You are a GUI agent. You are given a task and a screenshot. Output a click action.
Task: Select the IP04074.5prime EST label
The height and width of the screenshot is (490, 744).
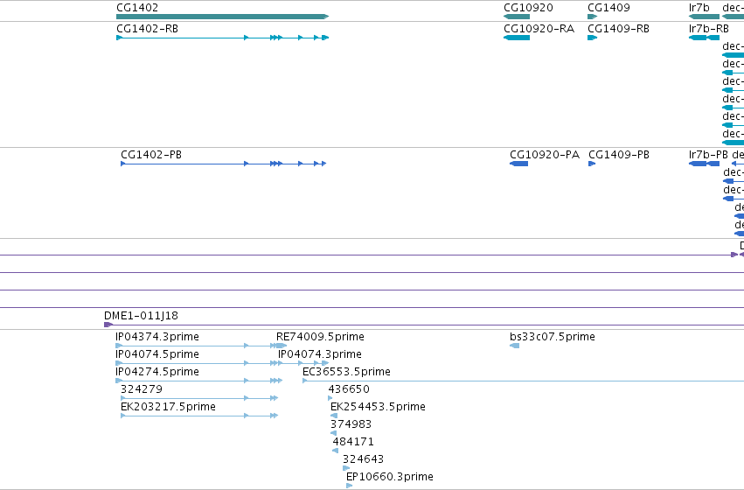point(157,354)
